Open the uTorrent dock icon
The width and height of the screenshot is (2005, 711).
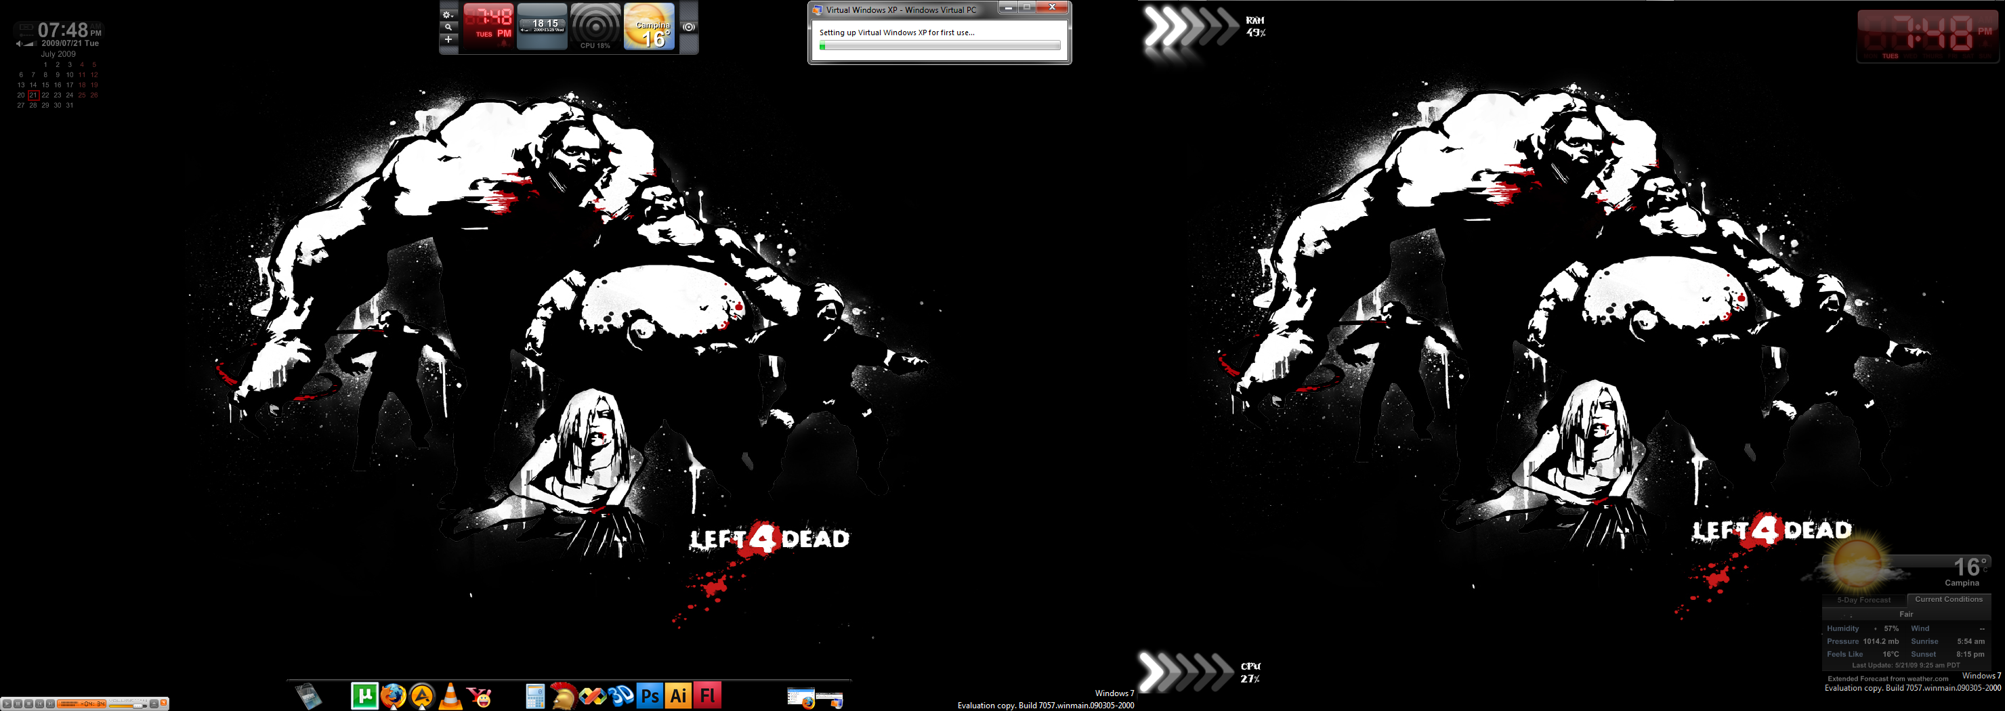[364, 695]
